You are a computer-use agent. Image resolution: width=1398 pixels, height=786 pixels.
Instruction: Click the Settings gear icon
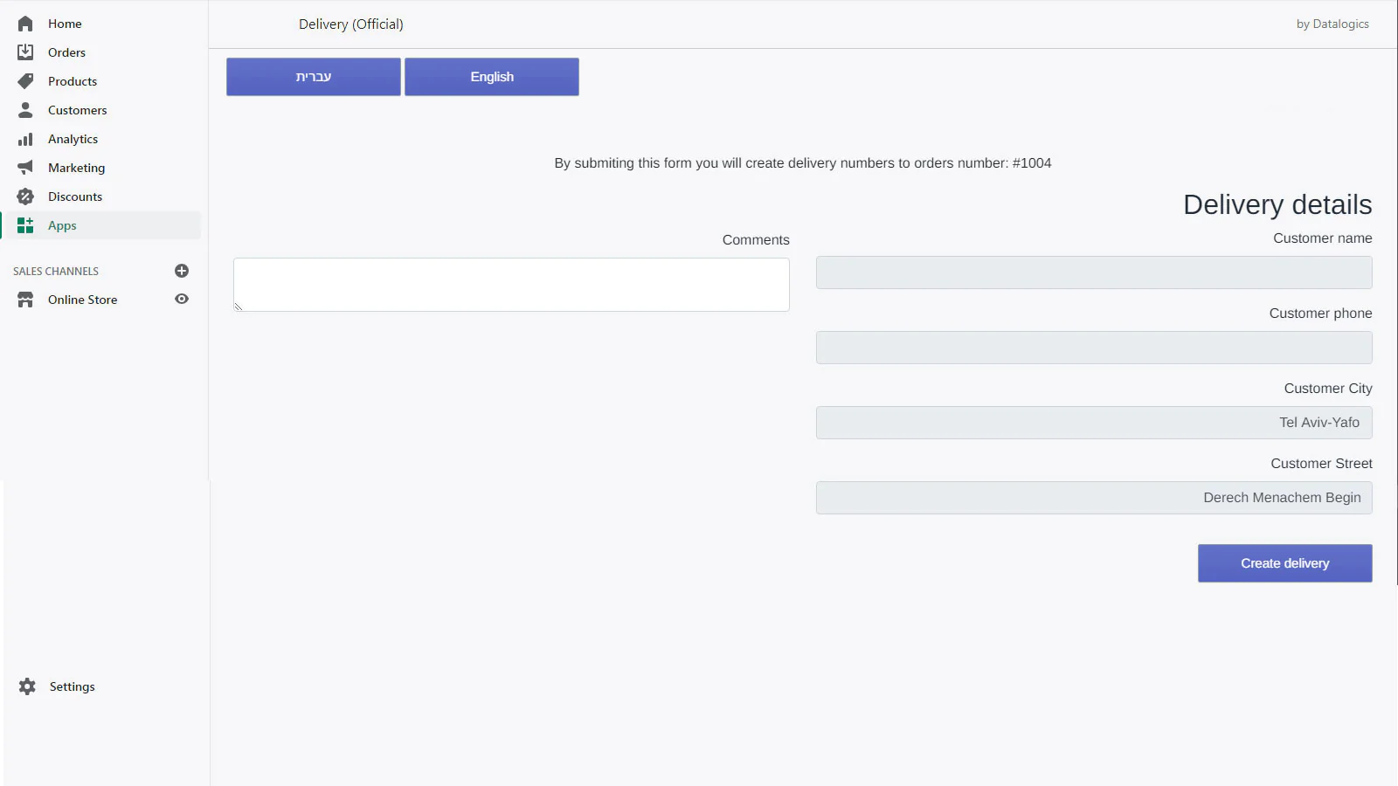25,686
